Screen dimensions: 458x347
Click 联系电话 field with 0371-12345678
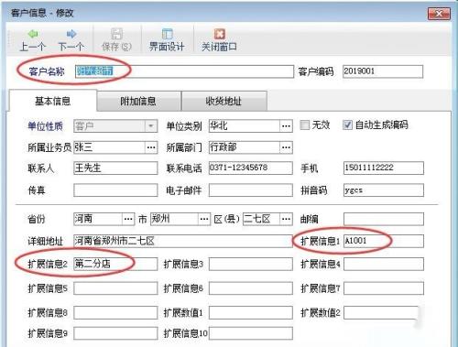251,168
